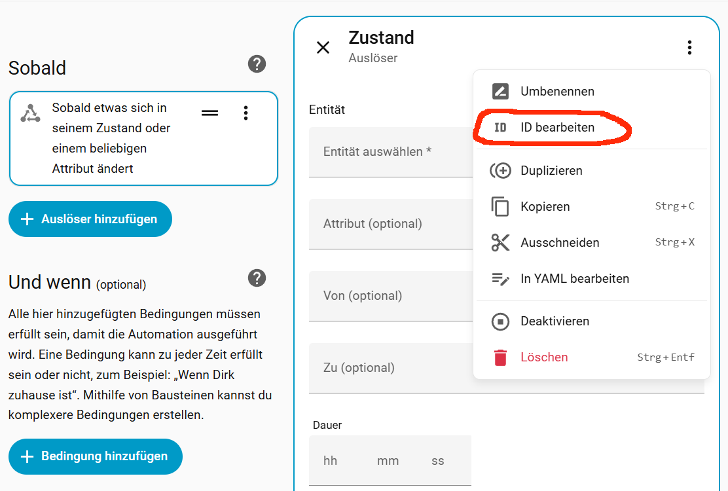
Task: Click the state trigger icon in the card
Action: pos(30,113)
